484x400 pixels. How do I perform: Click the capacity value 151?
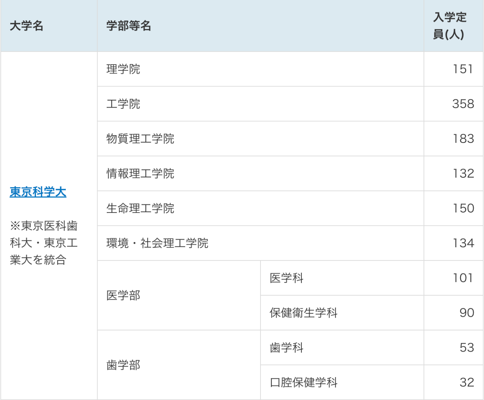point(463,69)
